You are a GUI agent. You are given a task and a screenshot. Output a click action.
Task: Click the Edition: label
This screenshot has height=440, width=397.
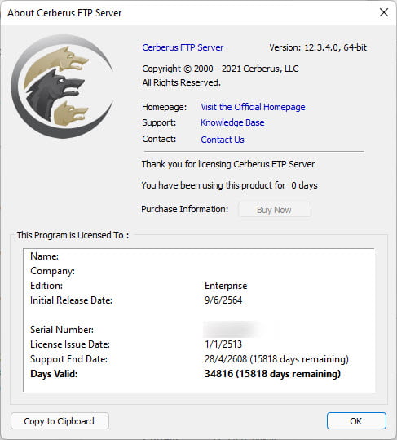[46, 286]
